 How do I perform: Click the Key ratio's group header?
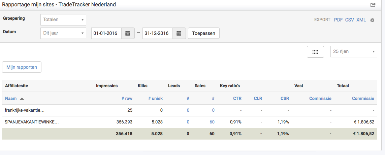click(x=230, y=86)
